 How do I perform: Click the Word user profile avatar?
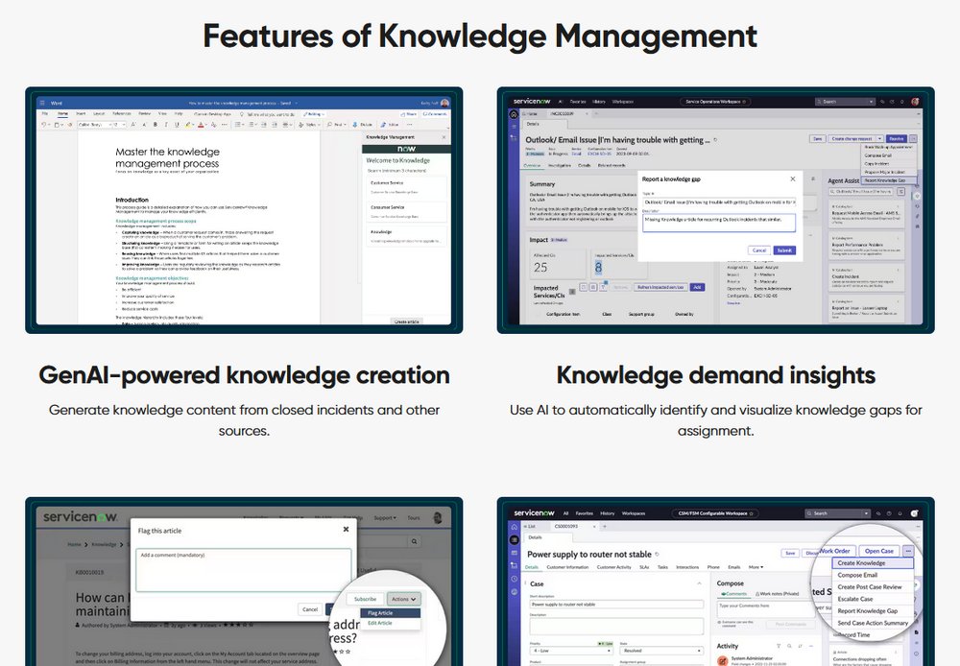[444, 103]
